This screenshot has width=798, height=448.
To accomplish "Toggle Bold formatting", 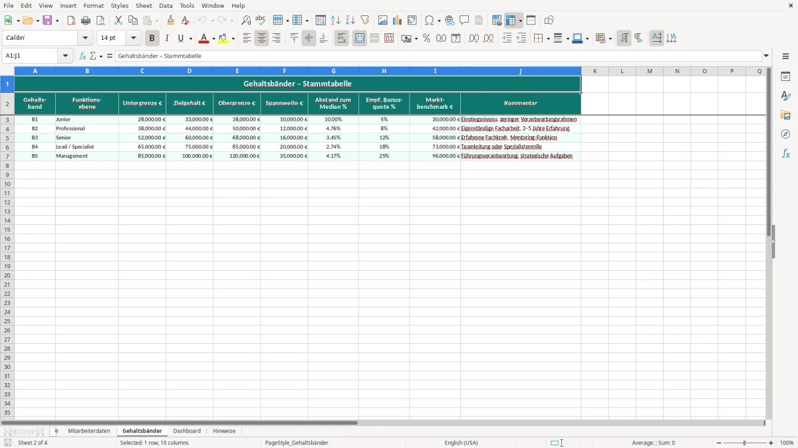I will tap(152, 38).
